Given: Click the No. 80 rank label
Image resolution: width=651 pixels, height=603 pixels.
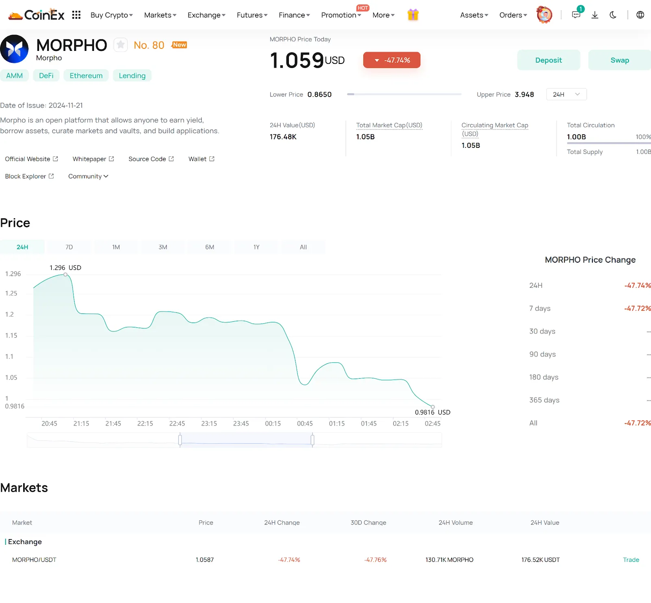Looking at the screenshot, I should 149,45.
